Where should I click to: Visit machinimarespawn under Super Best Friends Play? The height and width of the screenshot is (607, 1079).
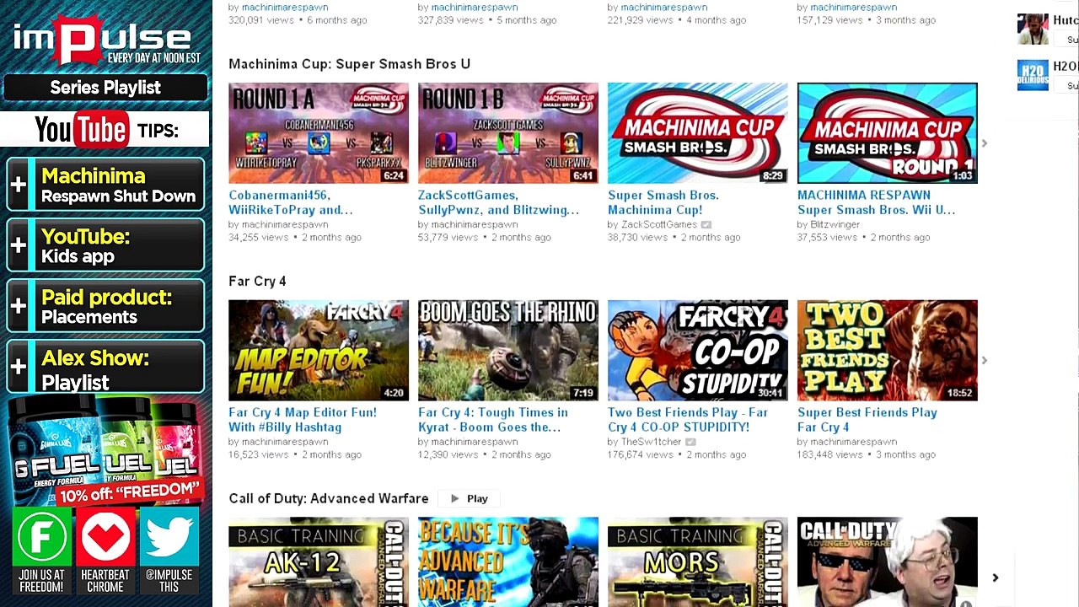pyautogui.click(x=854, y=443)
